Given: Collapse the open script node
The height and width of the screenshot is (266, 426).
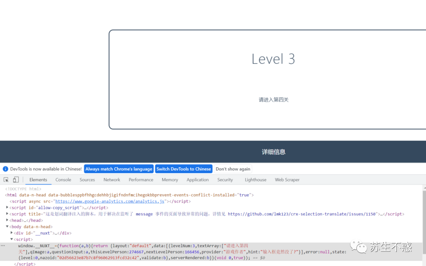Looking at the screenshot, I should pos(11,239).
